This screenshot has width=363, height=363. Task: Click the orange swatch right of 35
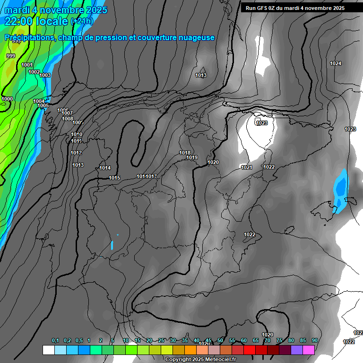190,350
